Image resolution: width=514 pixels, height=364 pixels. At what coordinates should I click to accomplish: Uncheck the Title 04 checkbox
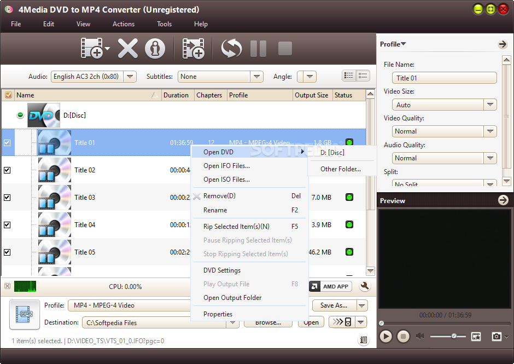tap(7, 225)
